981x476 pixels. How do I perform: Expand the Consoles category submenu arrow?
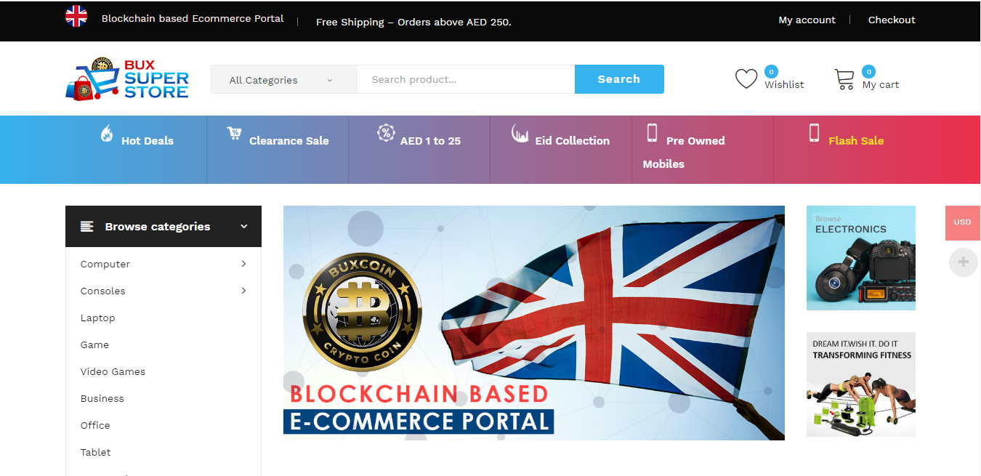point(243,291)
